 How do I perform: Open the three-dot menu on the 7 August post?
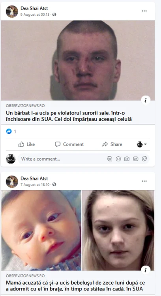pyautogui.click(x=144, y=181)
